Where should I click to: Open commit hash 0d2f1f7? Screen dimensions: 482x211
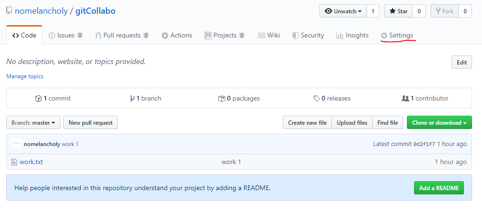coord(424,144)
